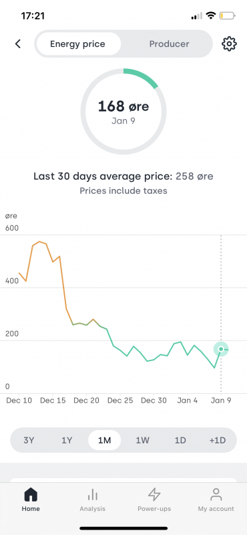Viewport: 247px width, 535px height.
Task: Tap the 168 øre price gauge
Action: 123,111
